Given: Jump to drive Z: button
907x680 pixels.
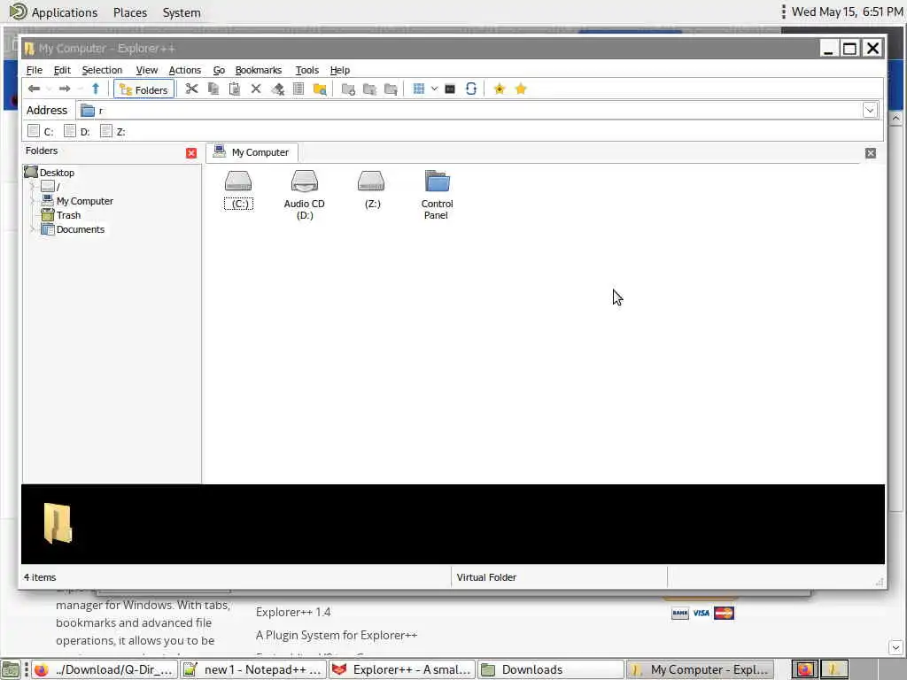Looking at the screenshot, I should (112, 131).
